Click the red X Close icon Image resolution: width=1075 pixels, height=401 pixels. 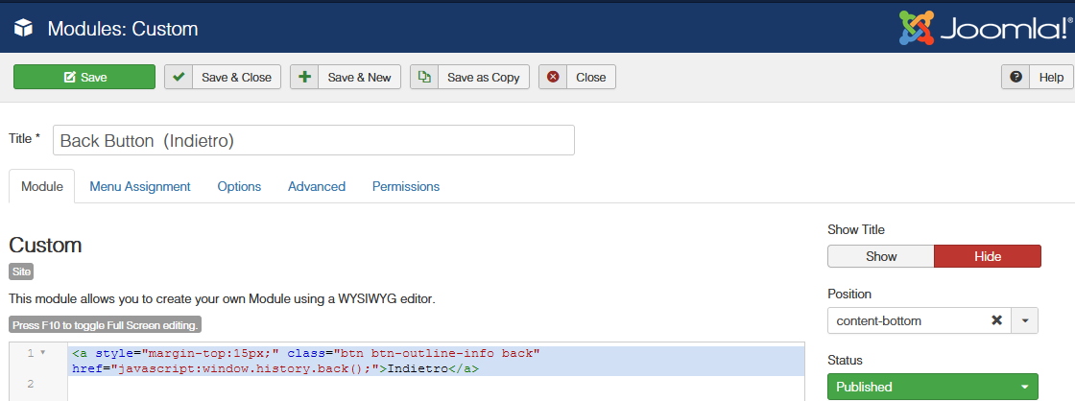[x=553, y=78]
